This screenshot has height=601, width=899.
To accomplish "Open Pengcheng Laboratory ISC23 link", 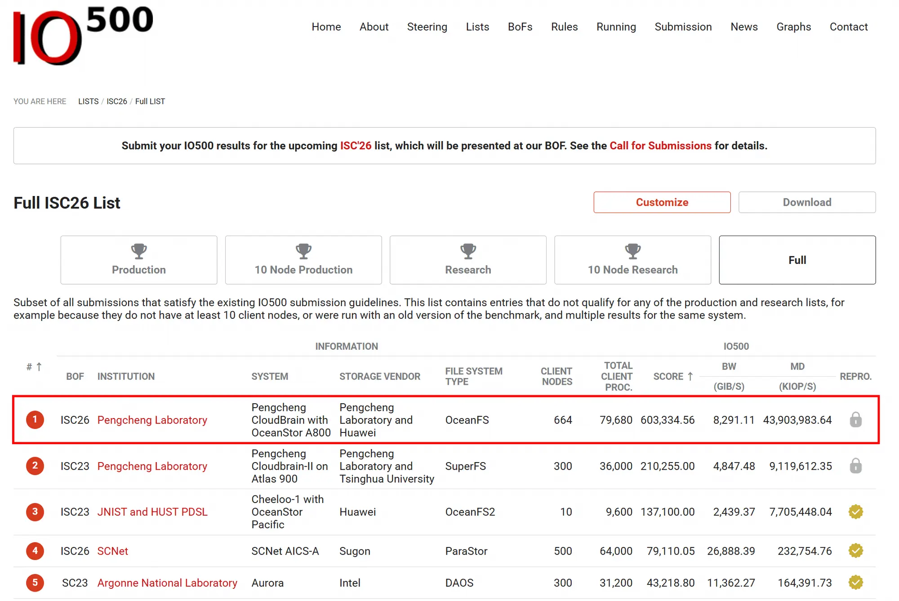I will [152, 466].
